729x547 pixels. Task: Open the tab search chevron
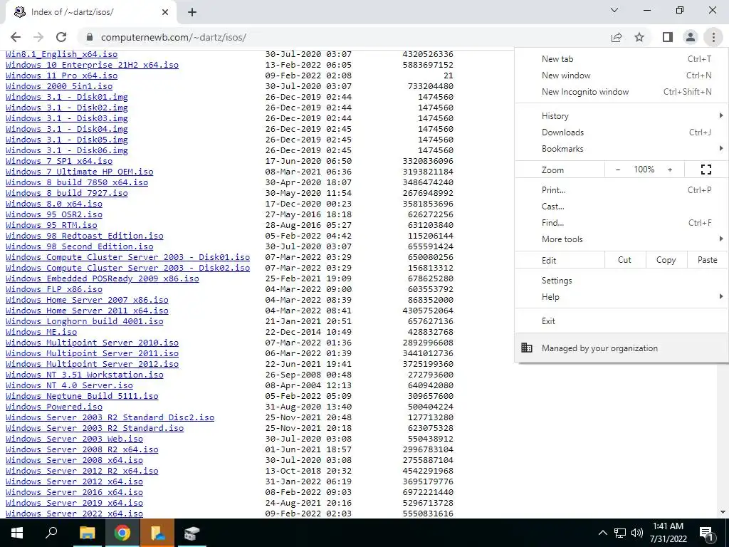tap(614, 10)
